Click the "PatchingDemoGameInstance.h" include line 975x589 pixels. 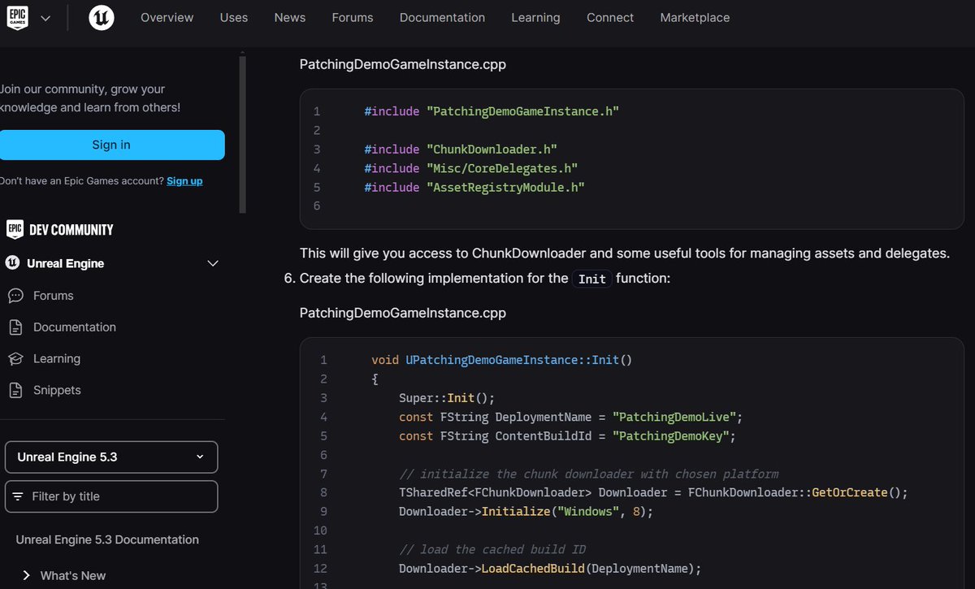point(492,111)
